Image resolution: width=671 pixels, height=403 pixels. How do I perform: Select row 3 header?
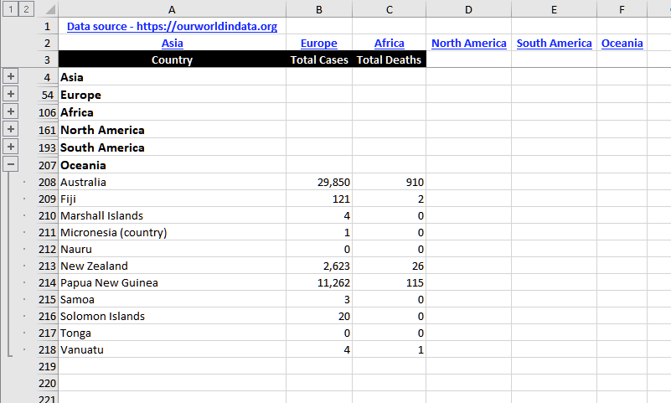[47, 59]
